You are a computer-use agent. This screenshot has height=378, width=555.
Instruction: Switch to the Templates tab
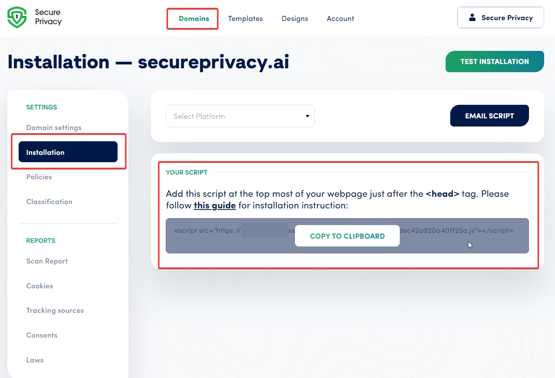click(245, 18)
